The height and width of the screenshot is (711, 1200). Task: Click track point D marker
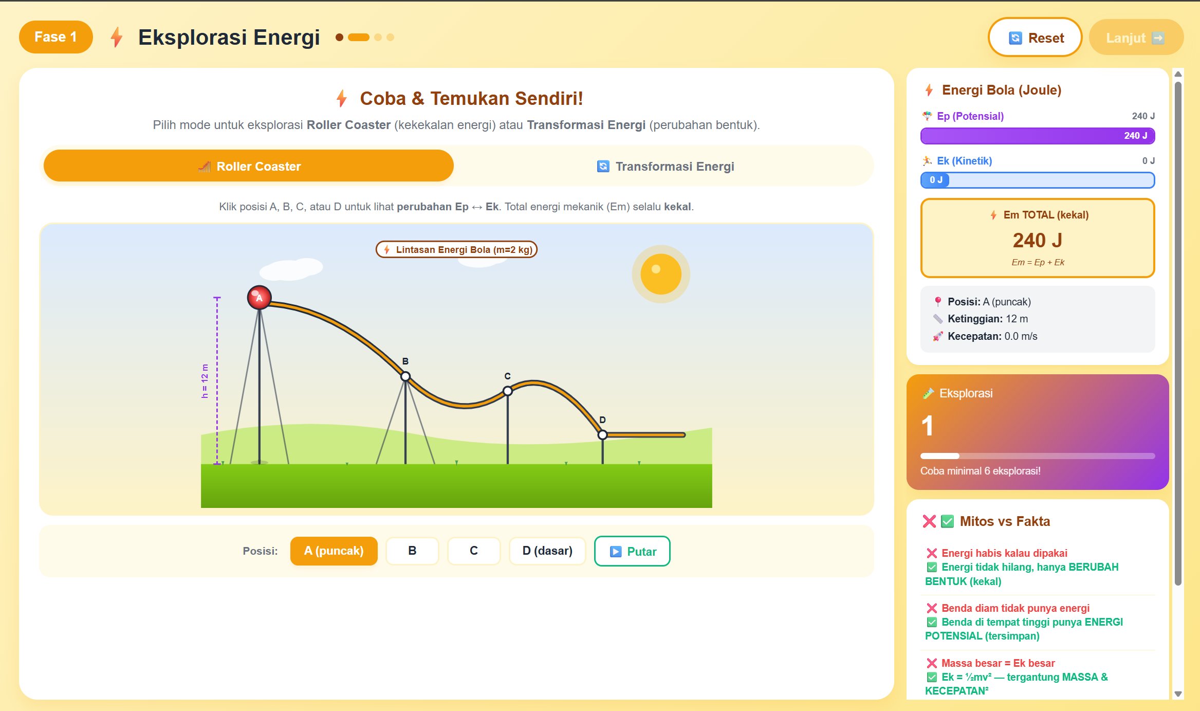click(x=602, y=435)
